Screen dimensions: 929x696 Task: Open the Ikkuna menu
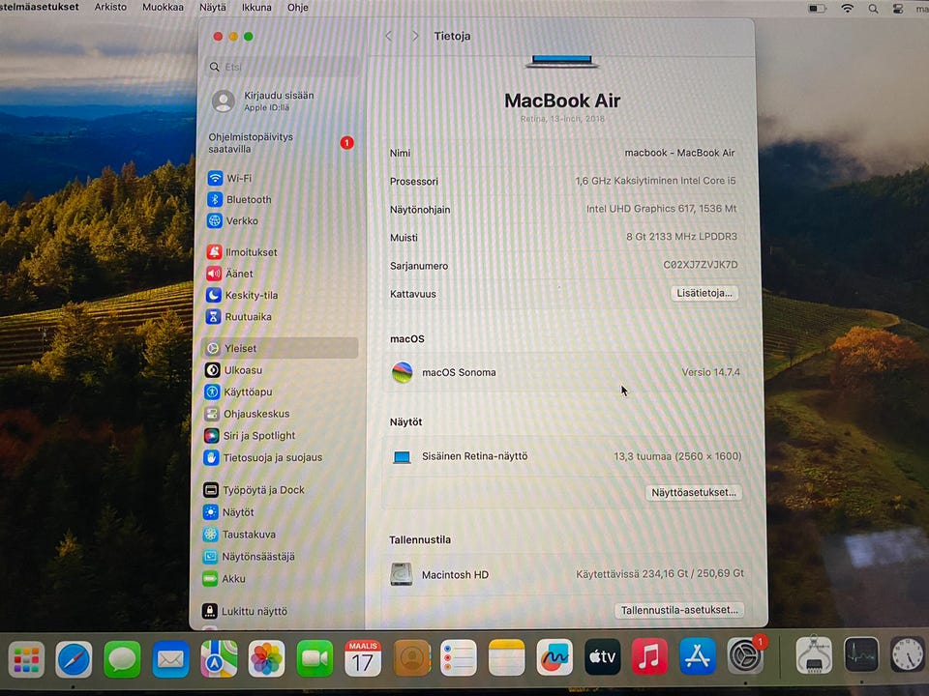[x=256, y=7]
